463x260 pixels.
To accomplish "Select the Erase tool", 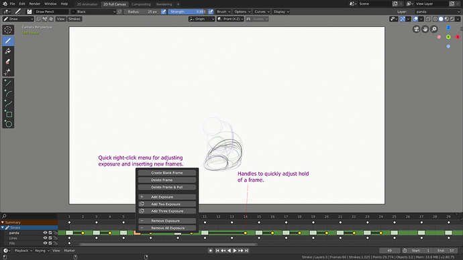I will [x=8, y=62].
